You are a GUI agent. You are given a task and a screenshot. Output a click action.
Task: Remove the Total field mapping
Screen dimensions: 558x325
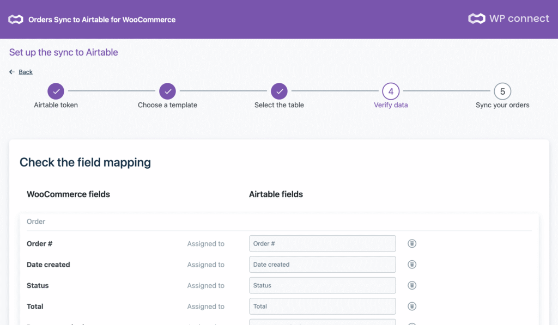(412, 306)
